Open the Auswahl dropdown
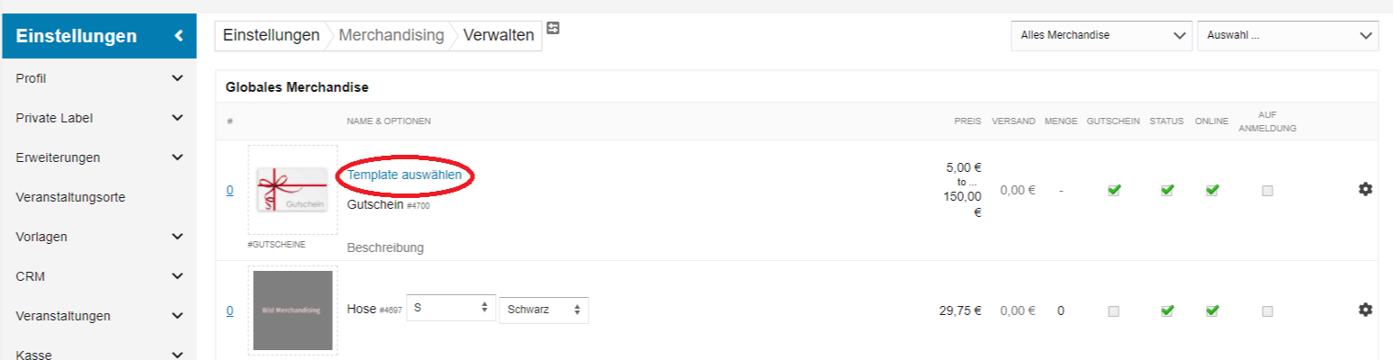This screenshot has height=360, width=1394. [1288, 36]
